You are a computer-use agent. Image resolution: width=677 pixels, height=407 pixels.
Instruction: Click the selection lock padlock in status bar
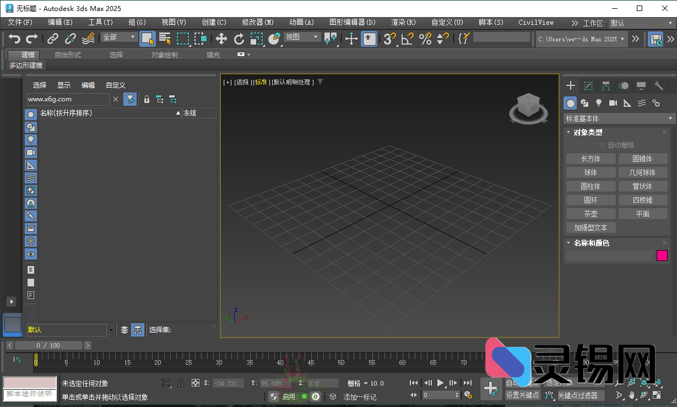[181, 383]
